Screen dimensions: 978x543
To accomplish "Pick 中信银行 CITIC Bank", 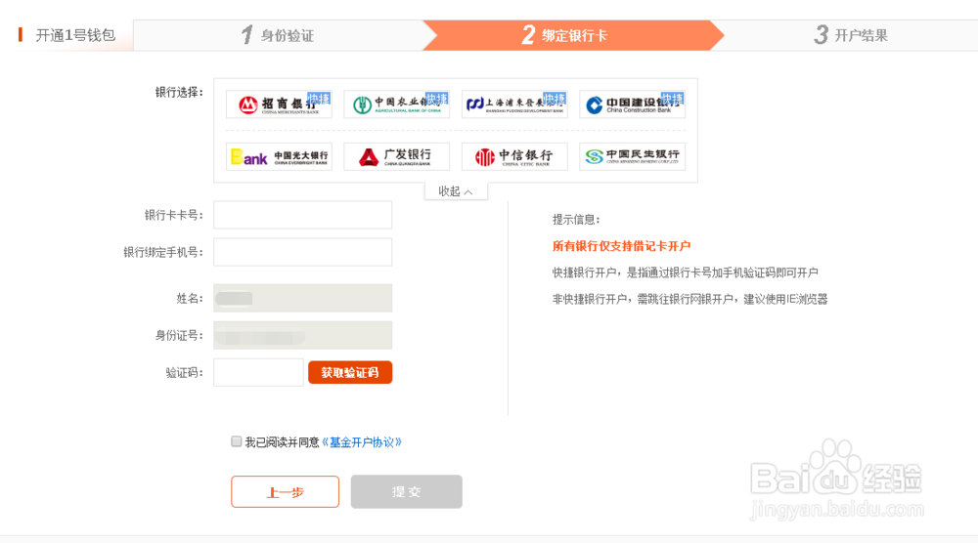I will tap(514, 156).
